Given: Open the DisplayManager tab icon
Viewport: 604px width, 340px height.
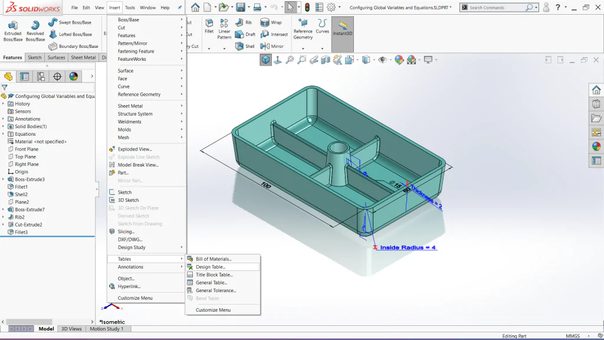Looking at the screenshot, I should coord(74,76).
